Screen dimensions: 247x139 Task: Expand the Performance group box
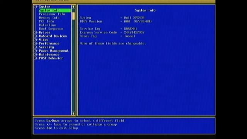click(36, 44)
